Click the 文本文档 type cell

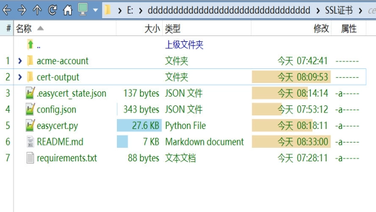click(180, 158)
